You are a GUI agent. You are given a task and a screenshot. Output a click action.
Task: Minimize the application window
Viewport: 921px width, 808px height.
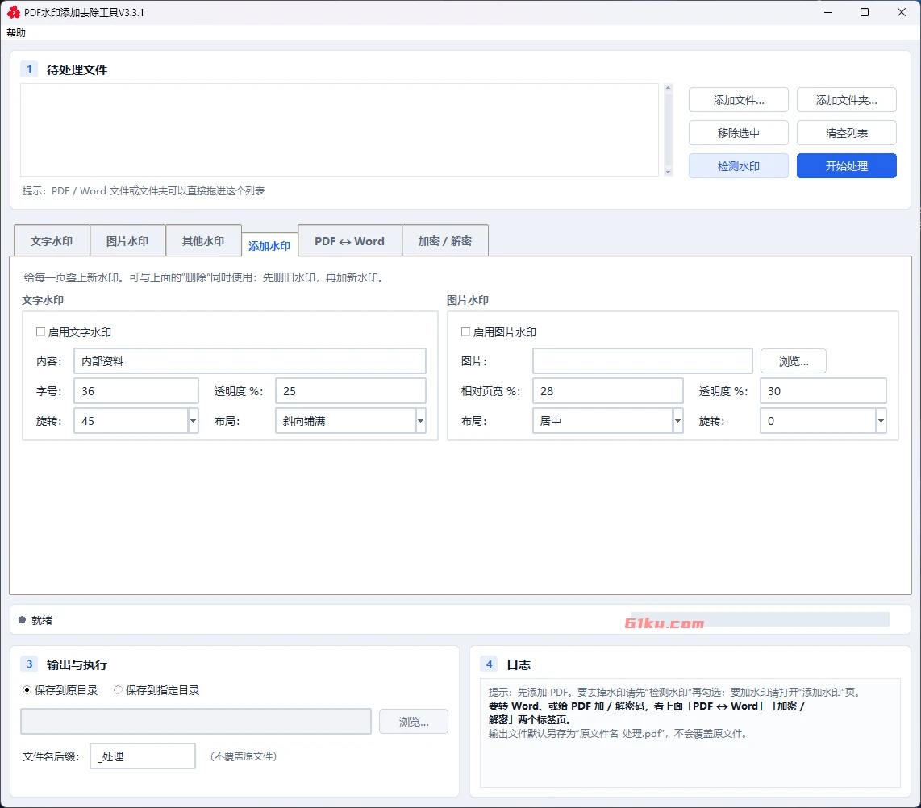pos(828,12)
